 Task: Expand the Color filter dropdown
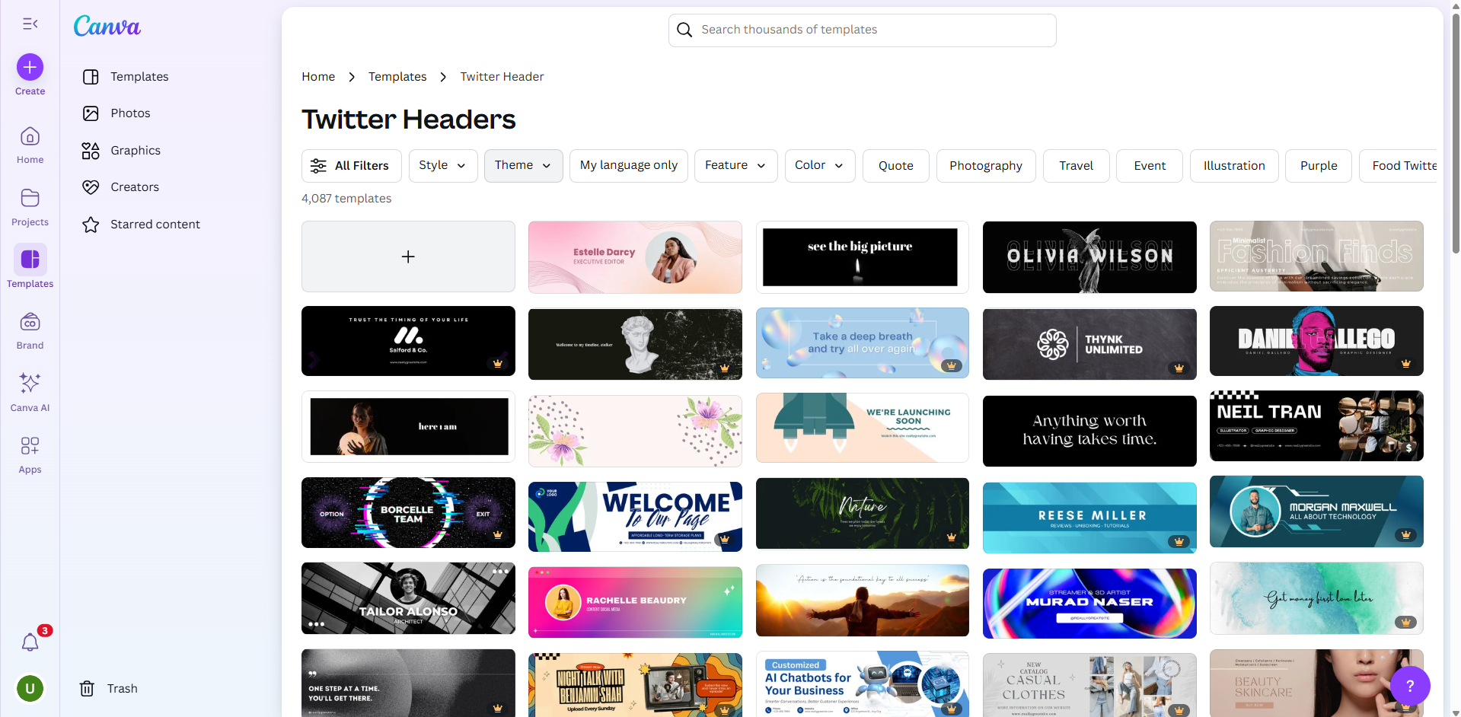coord(819,165)
